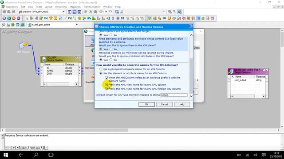Select the arrow pointer tool icon

(x=27, y=19)
